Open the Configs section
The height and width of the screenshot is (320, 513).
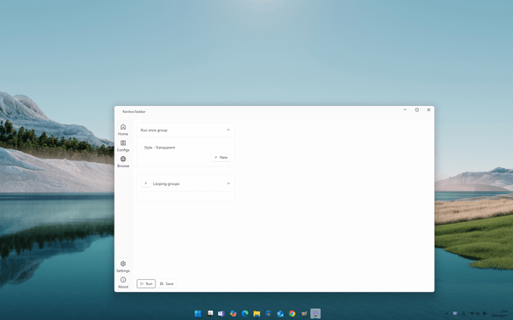pyautogui.click(x=123, y=146)
